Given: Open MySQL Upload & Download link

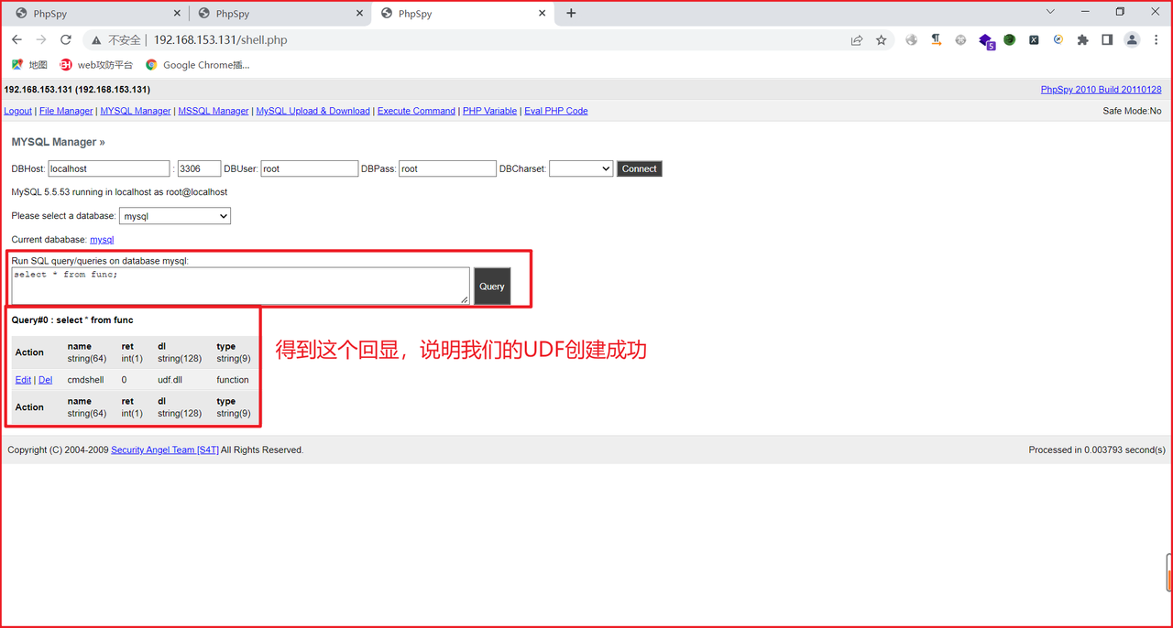Looking at the screenshot, I should tap(312, 111).
